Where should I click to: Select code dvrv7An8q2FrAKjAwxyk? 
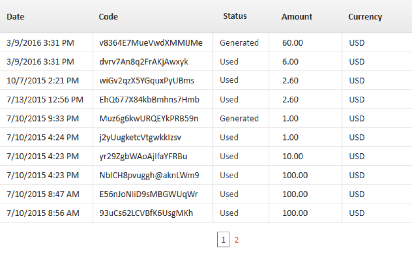point(144,62)
